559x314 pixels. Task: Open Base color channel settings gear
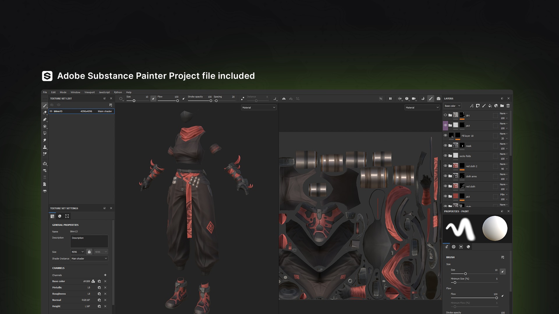point(99,281)
